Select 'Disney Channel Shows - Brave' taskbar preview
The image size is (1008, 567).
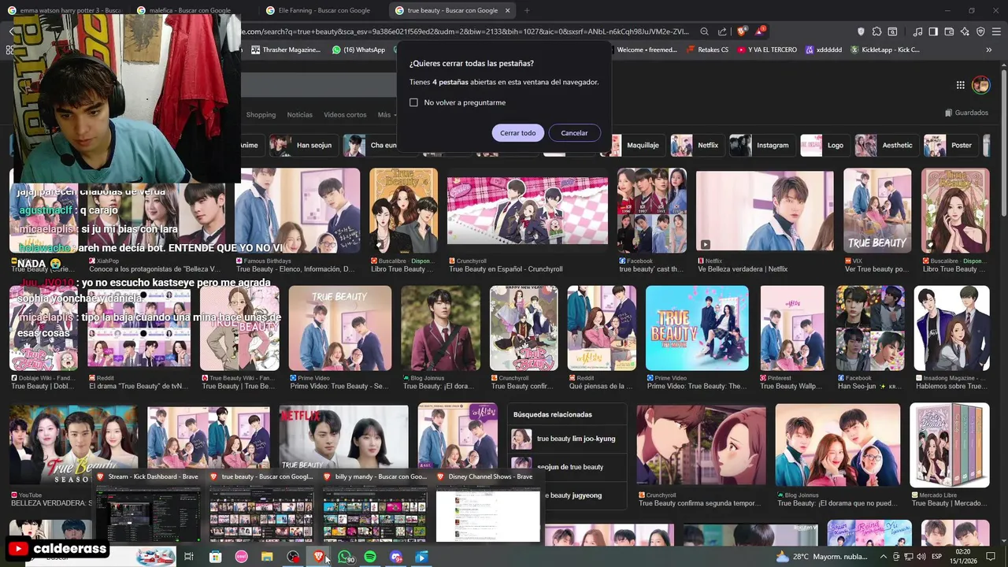[x=488, y=507]
